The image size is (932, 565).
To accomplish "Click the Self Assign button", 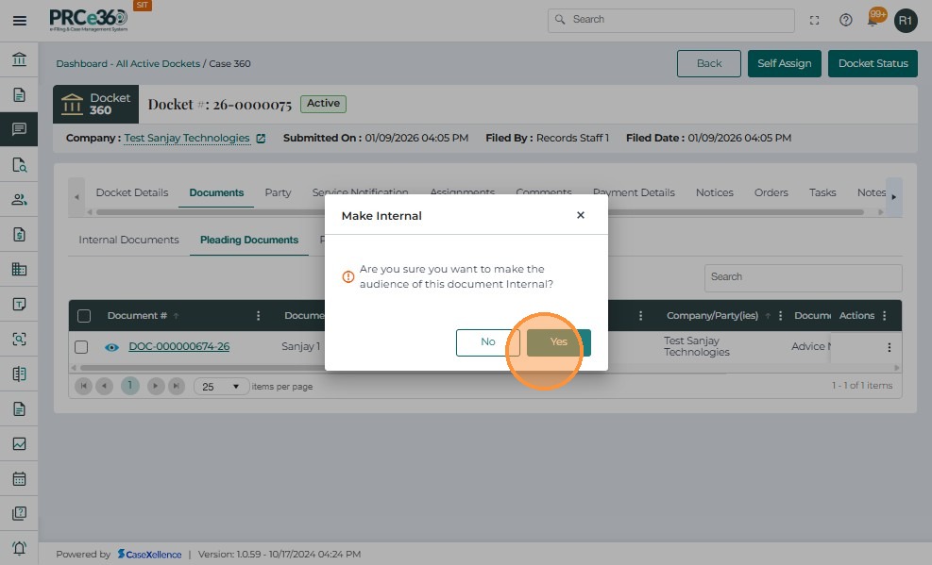I will point(784,63).
